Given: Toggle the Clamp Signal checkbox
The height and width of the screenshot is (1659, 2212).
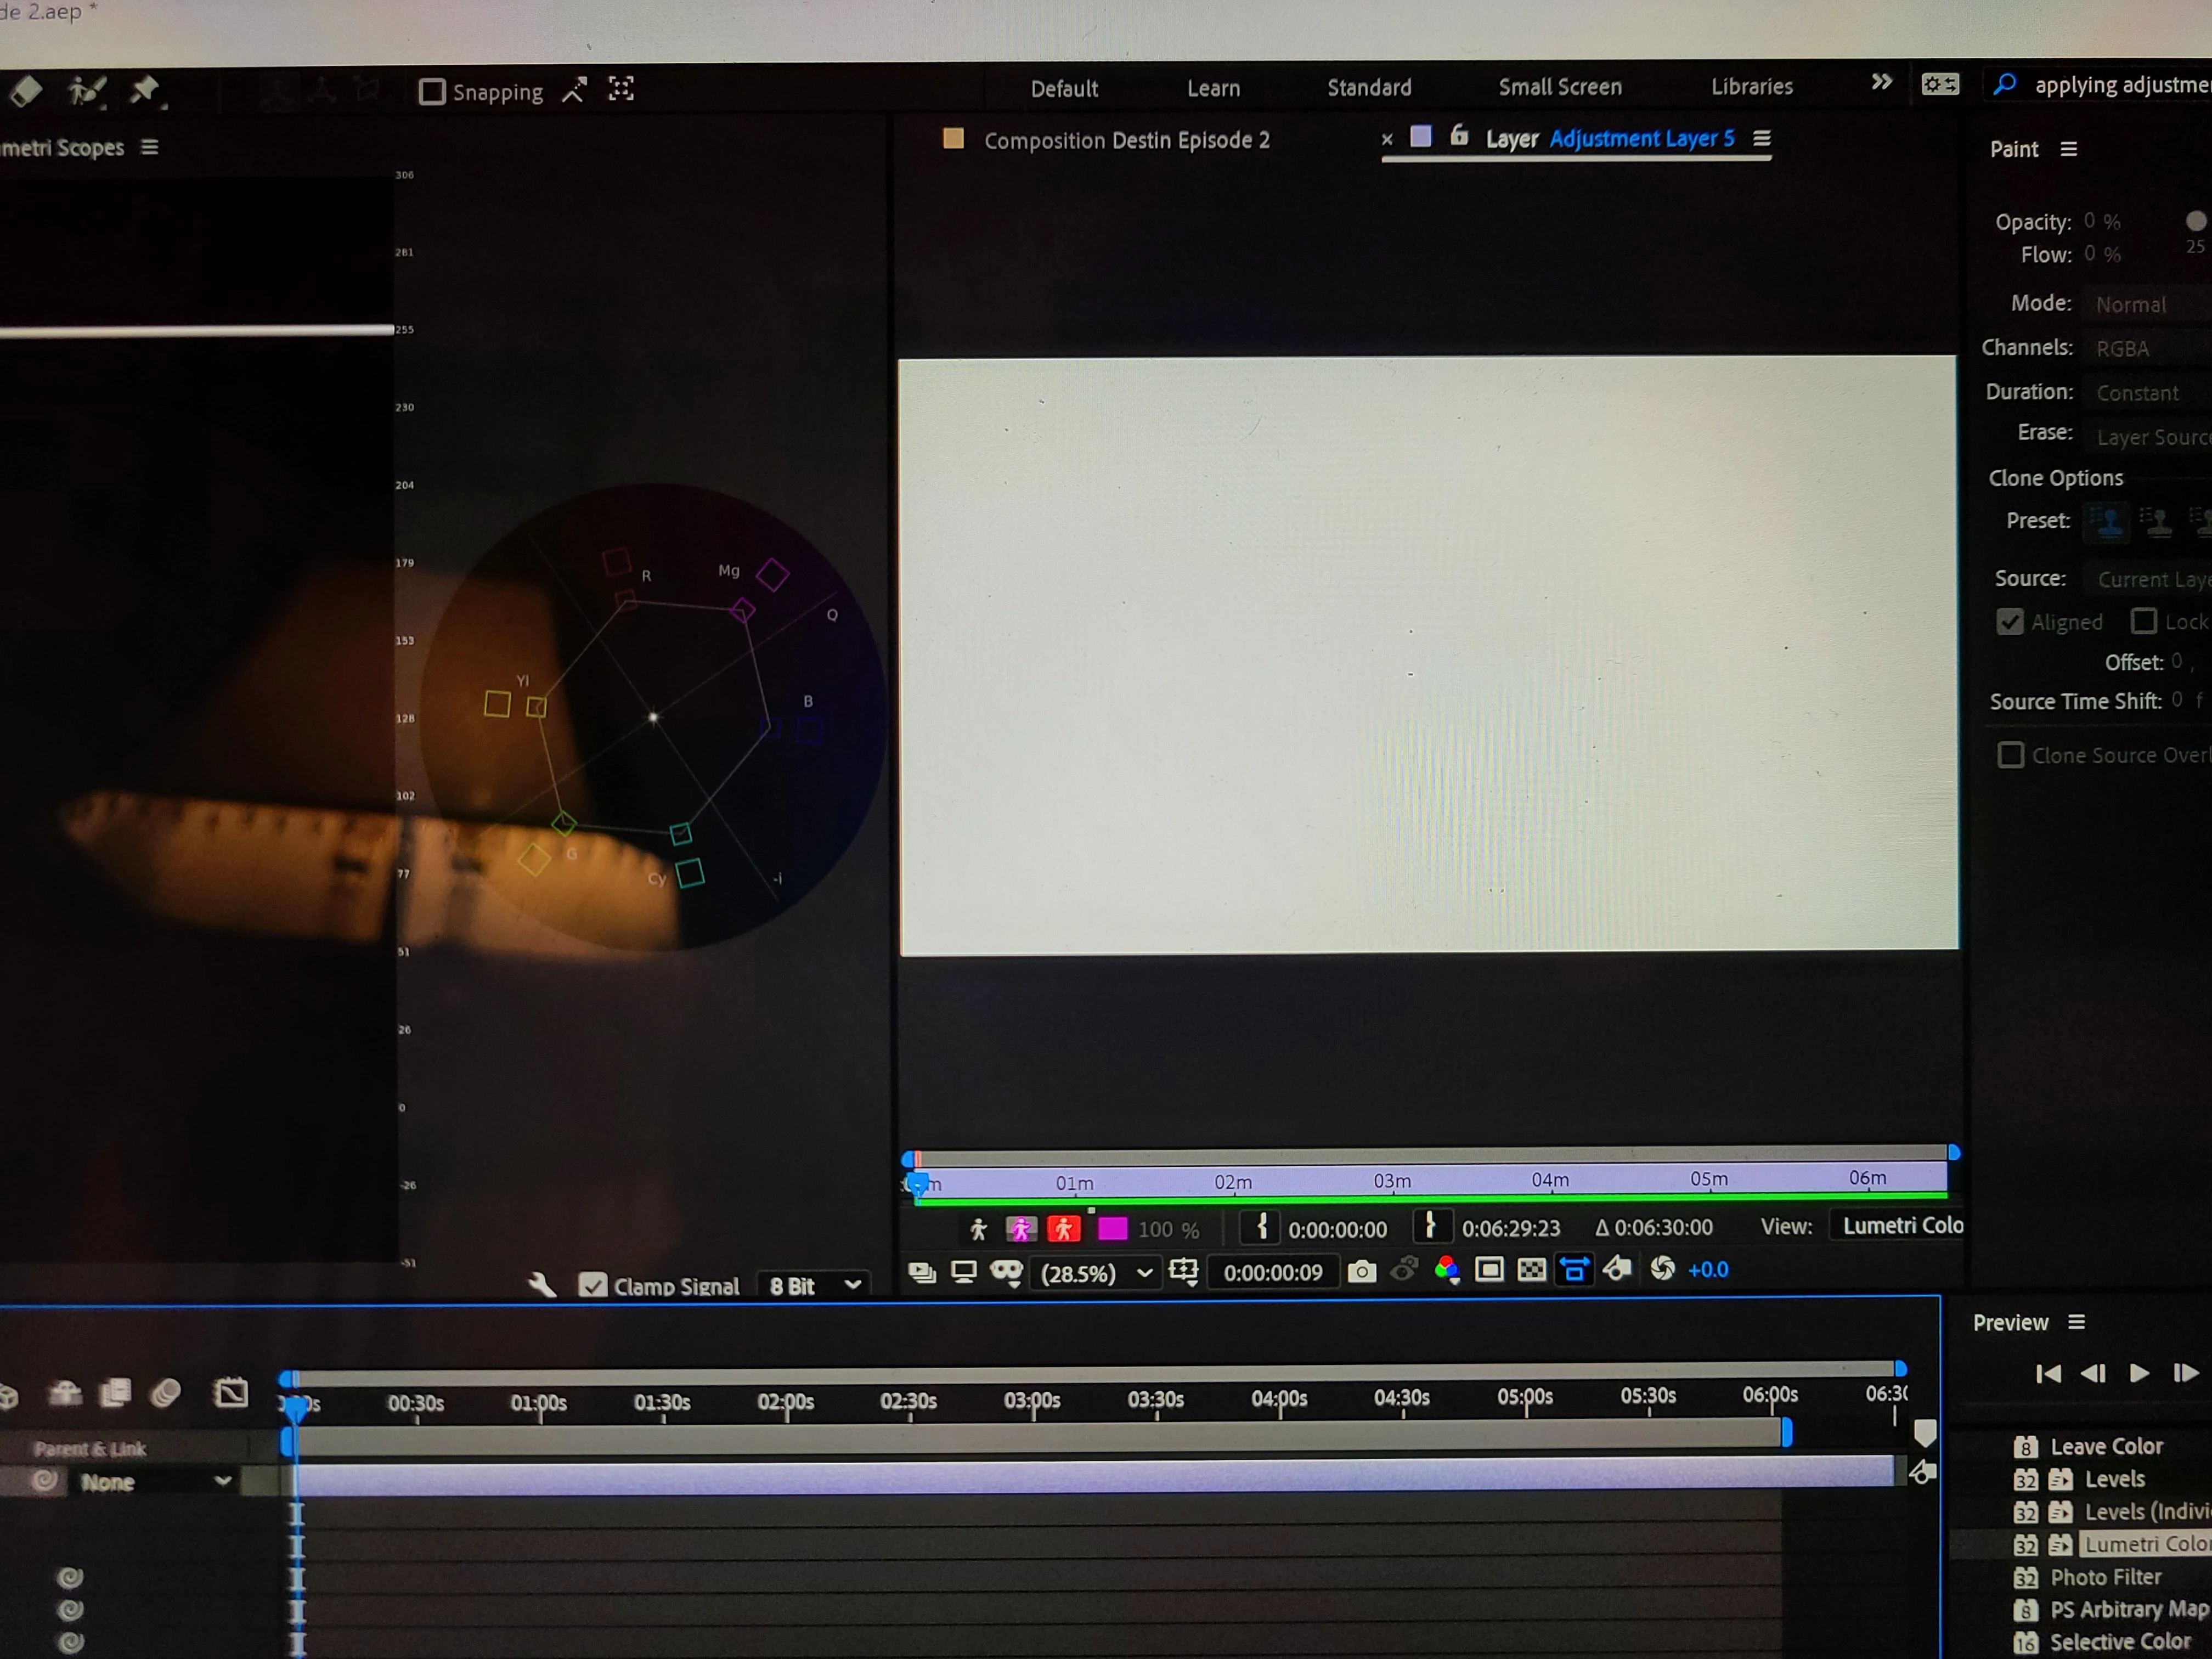Looking at the screenshot, I should tap(593, 1286).
